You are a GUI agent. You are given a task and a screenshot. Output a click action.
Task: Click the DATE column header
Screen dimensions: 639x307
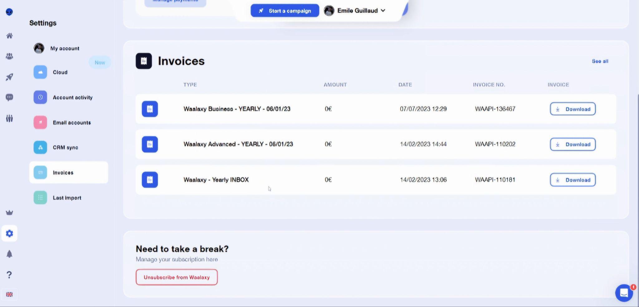tap(405, 85)
